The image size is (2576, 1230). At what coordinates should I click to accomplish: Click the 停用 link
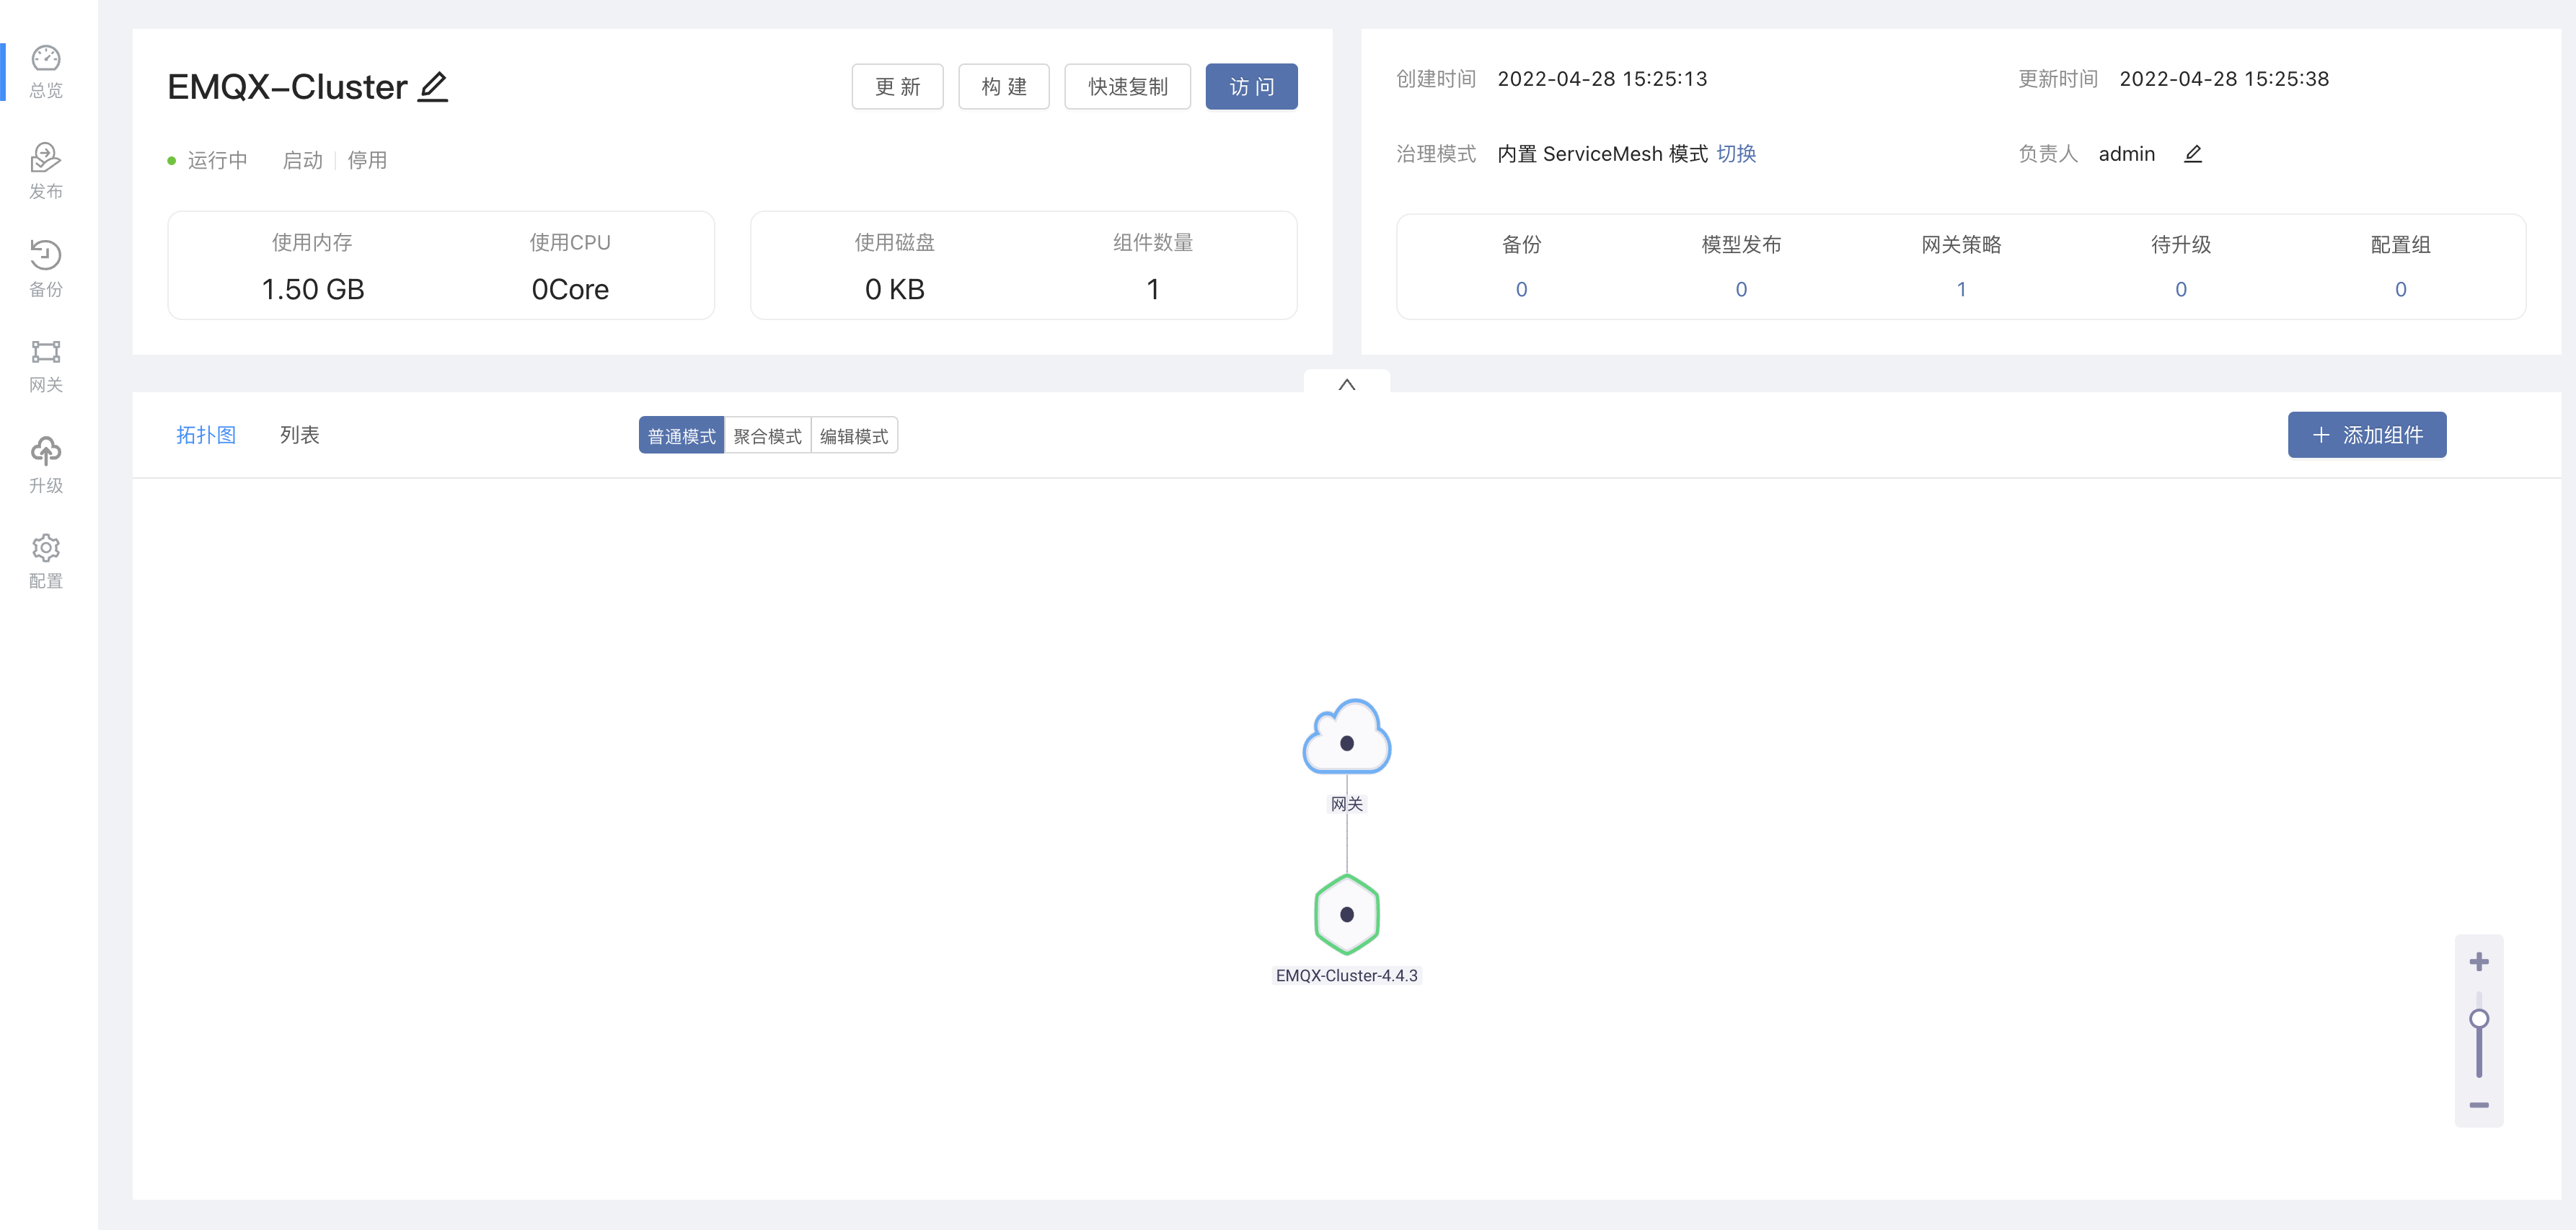pos(367,160)
